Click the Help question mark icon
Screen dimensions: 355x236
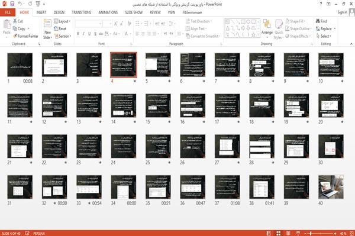coord(321,4)
